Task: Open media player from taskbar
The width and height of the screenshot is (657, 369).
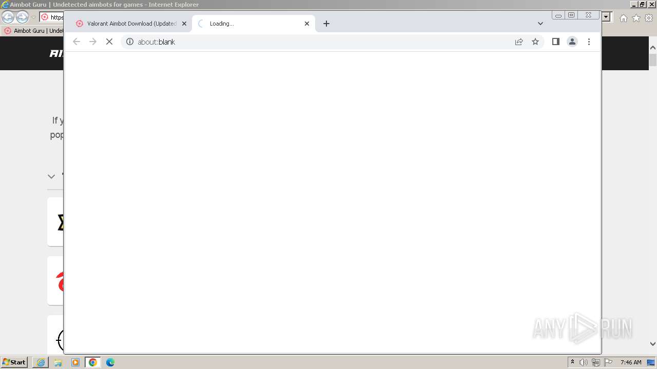Action: [75, 362]
